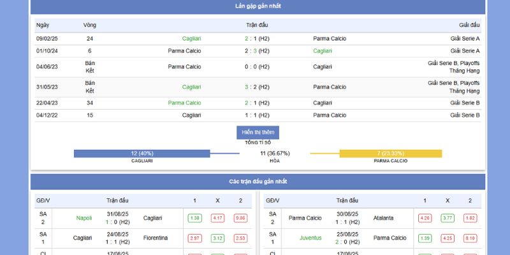Click the date 31/05/23
The width and height of the screenshot is (510, 255).
(47, 87)
